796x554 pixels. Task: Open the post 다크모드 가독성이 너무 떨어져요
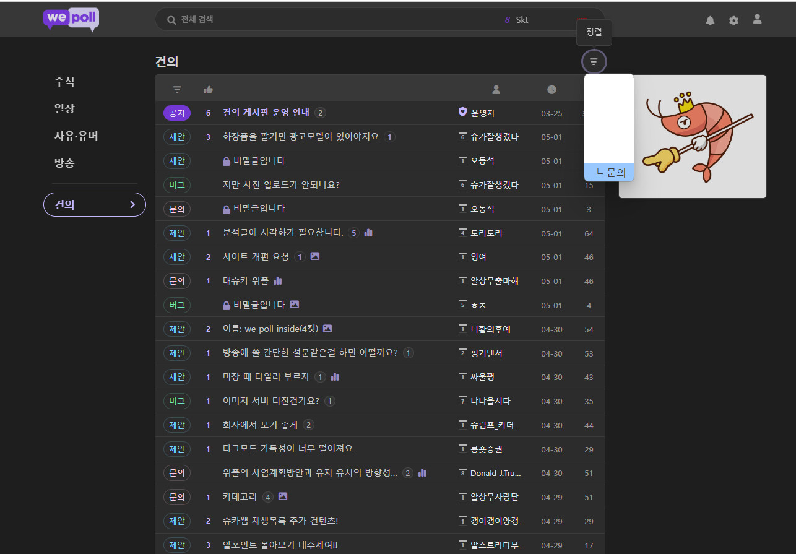click(287, 449)
